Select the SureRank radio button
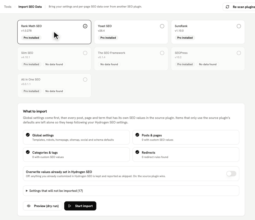255x220 pixels. [x=239, y=26]
